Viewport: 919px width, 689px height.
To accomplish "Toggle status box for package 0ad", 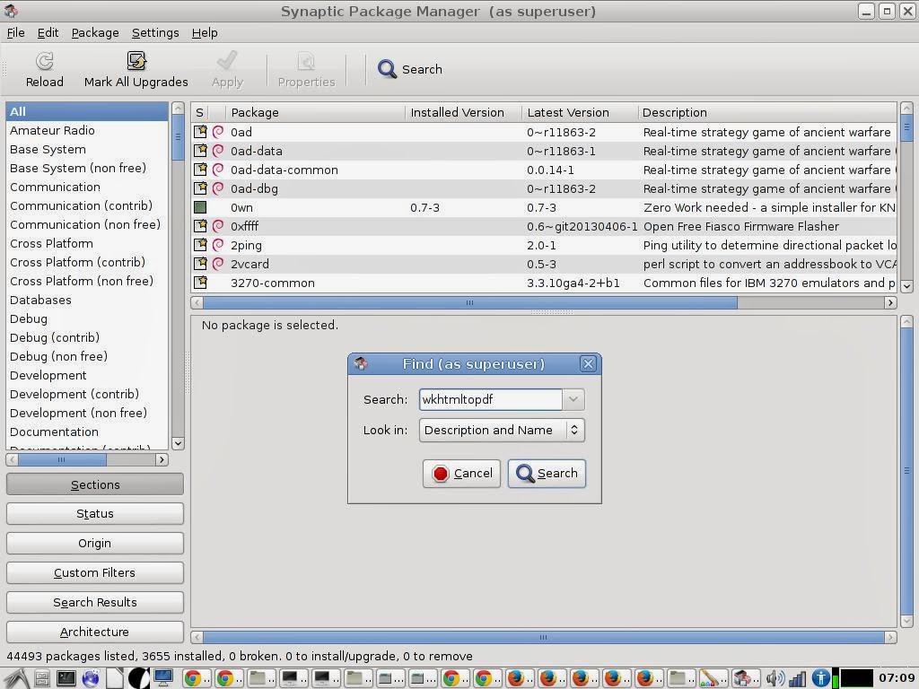I will click(x=200, y=132).
